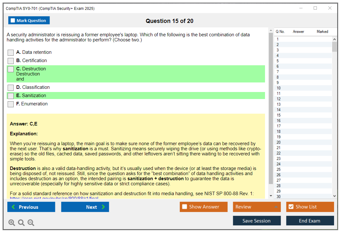Screen dimensions: 342x234
Task: Click the green right arrow on Next
Action: (103, 207)
